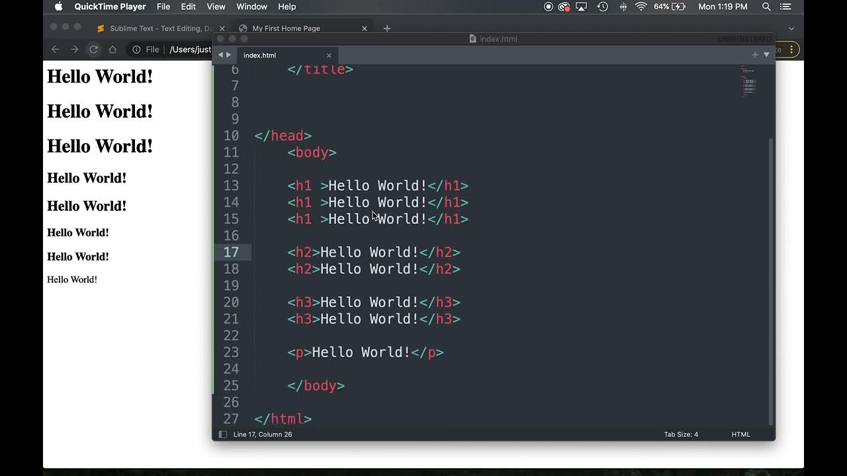Select the index.html editor tab
847x476 pixels.
pos(287,56)
